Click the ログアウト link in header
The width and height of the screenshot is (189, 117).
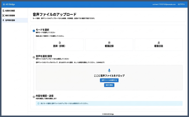(x=181, y=4)
